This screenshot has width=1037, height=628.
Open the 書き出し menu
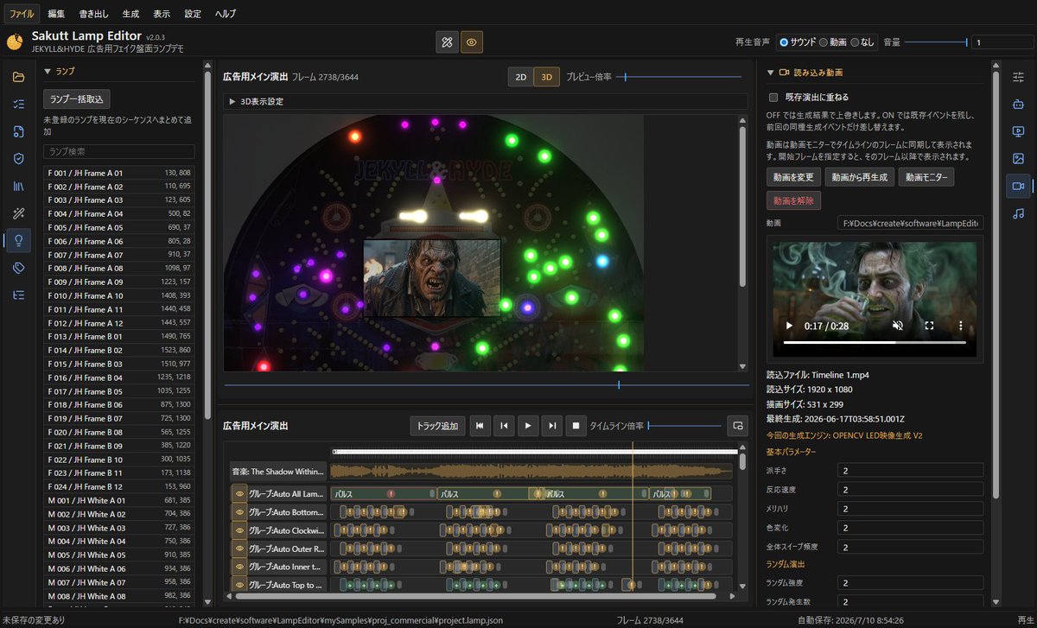click(x=95, y=14)
